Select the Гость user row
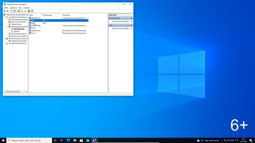The width and height of the screenshot is (255, 143). 59,33
